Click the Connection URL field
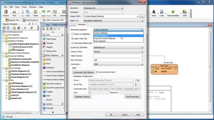Screen dimensions: 214x120 click(x=114, y=89)
